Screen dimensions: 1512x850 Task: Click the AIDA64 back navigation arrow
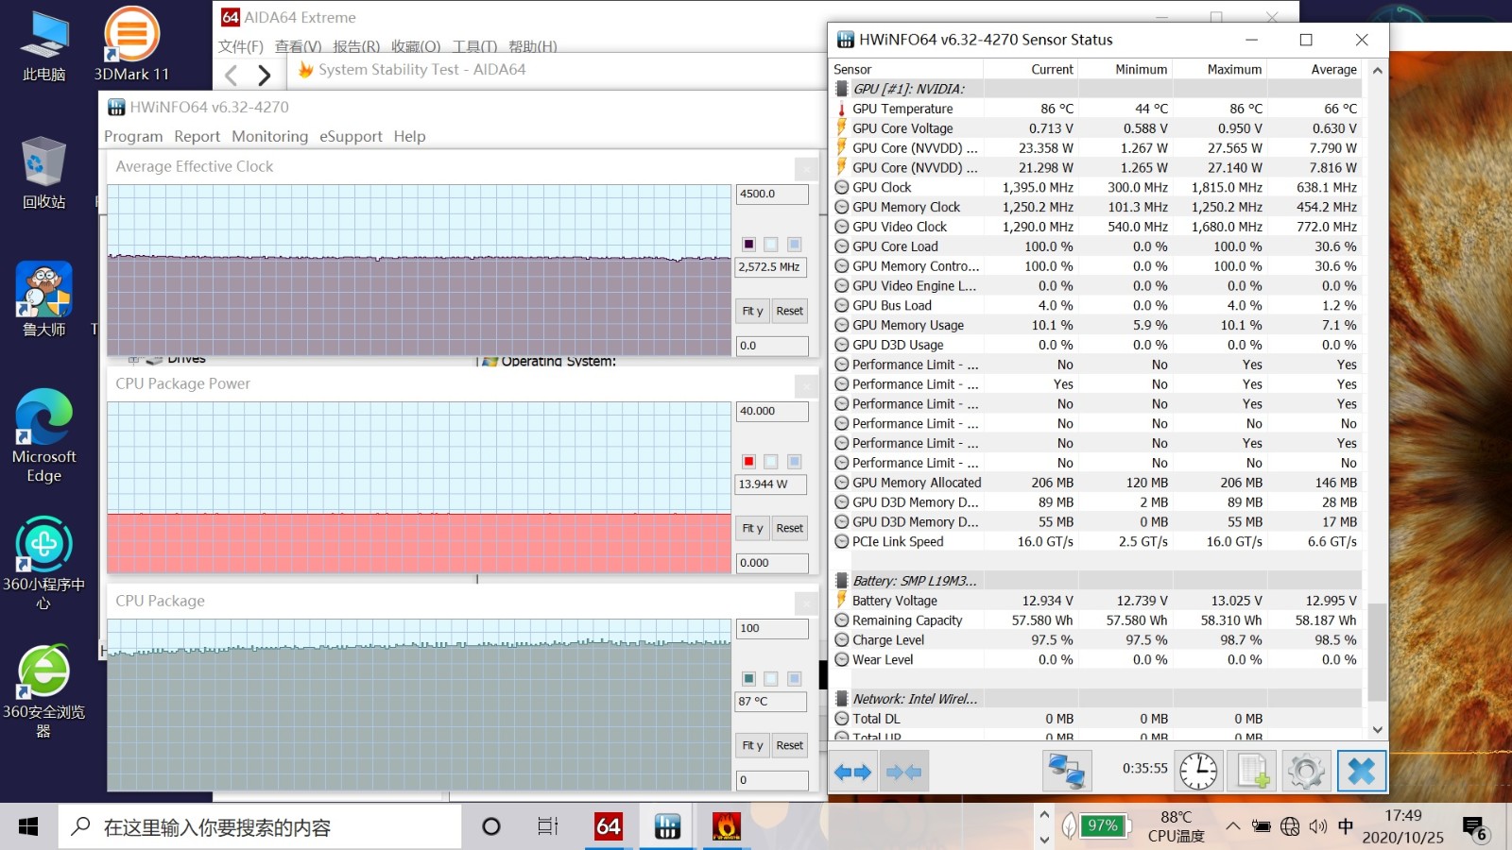click(232, 76)
